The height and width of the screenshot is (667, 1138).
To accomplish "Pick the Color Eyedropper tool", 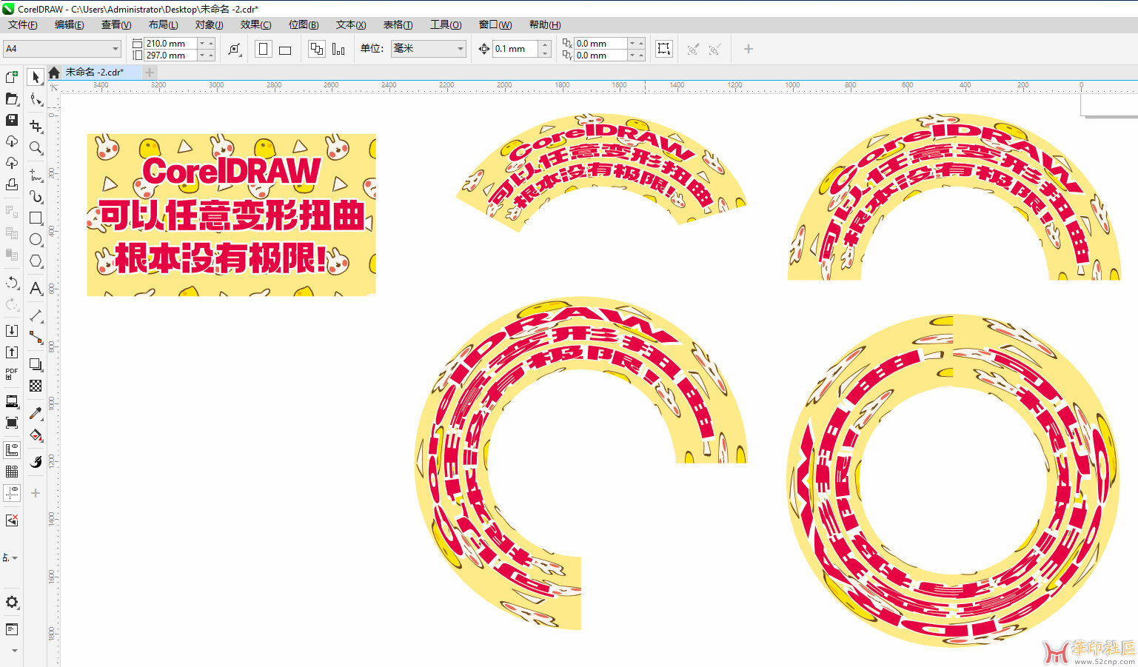I will coord(36,413).
